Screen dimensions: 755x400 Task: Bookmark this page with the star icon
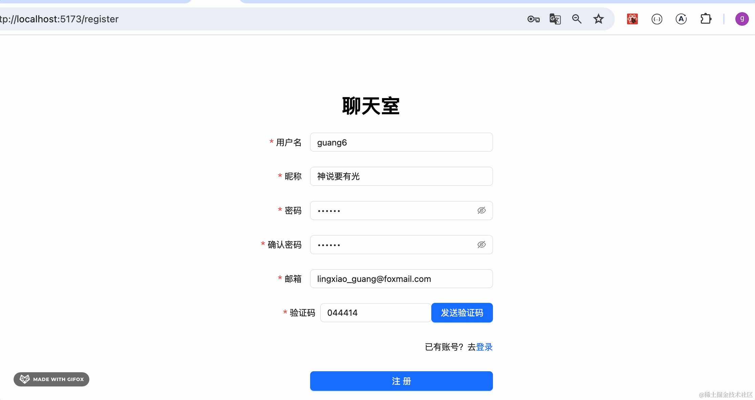598,19
